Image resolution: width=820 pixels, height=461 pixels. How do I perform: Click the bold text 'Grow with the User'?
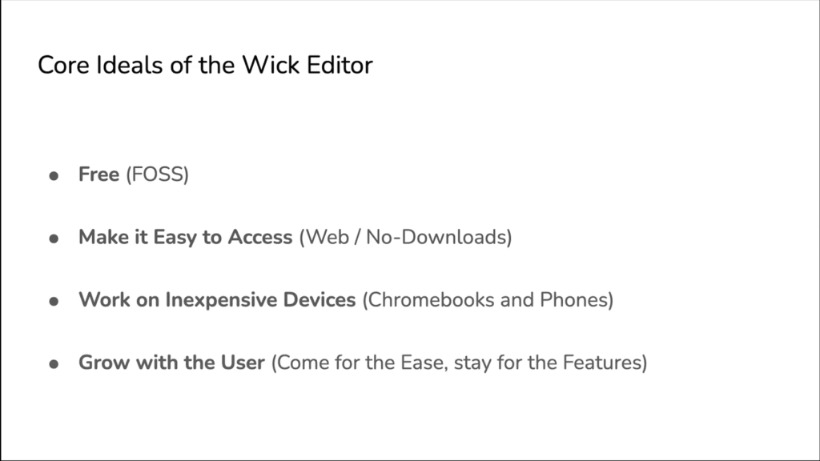[171, 363]
